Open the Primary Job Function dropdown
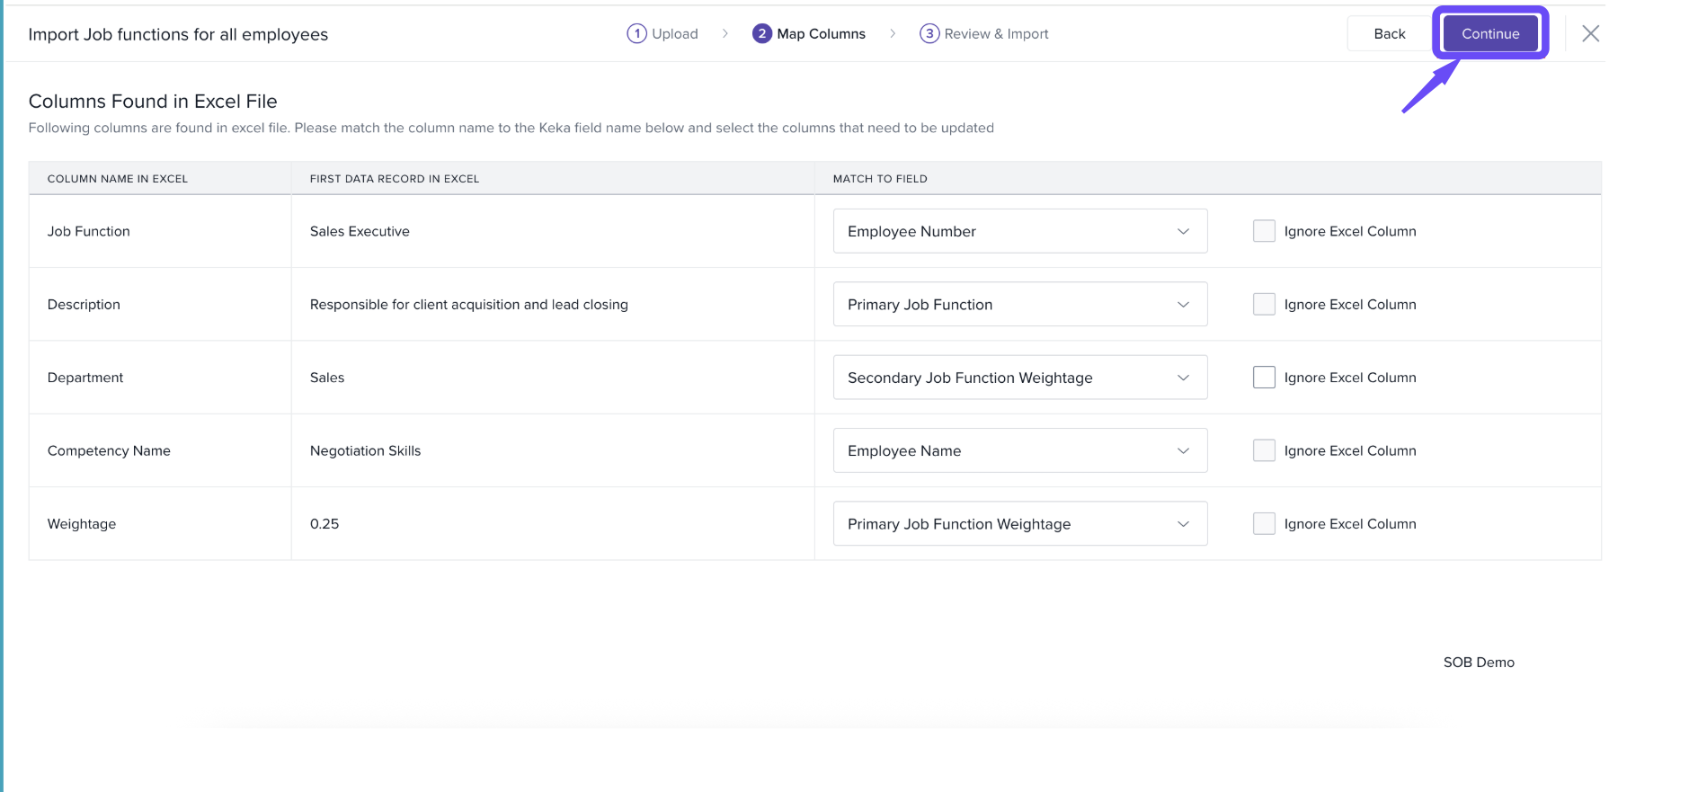The height and width of the screenshot is (792, 1689). (x=1019, y=305)
